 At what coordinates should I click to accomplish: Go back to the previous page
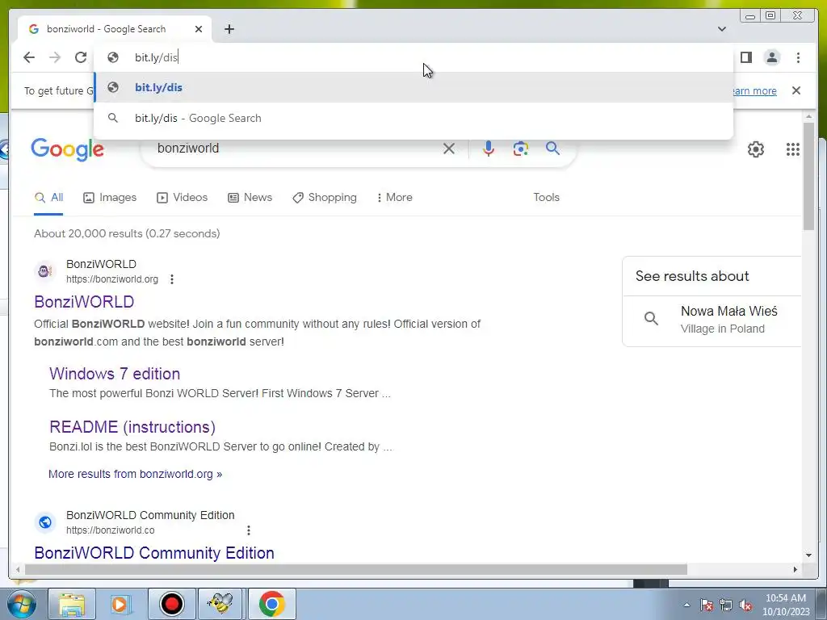[x=29, y=57]
